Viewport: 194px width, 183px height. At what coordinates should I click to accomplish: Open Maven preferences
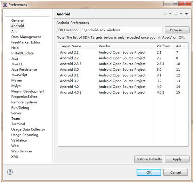(17, 80)
